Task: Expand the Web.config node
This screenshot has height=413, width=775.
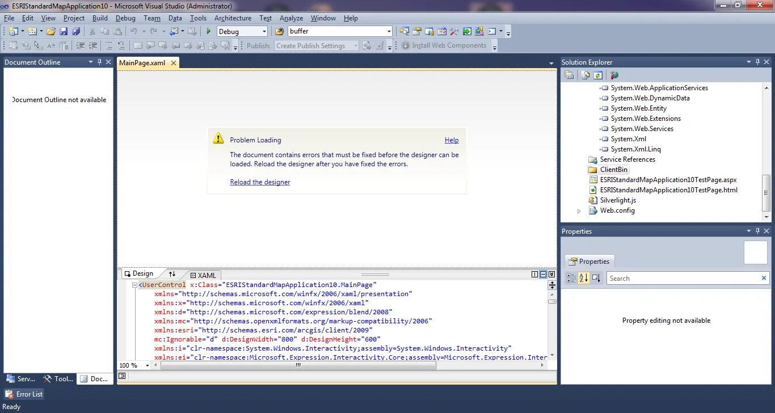Action: 579,210
